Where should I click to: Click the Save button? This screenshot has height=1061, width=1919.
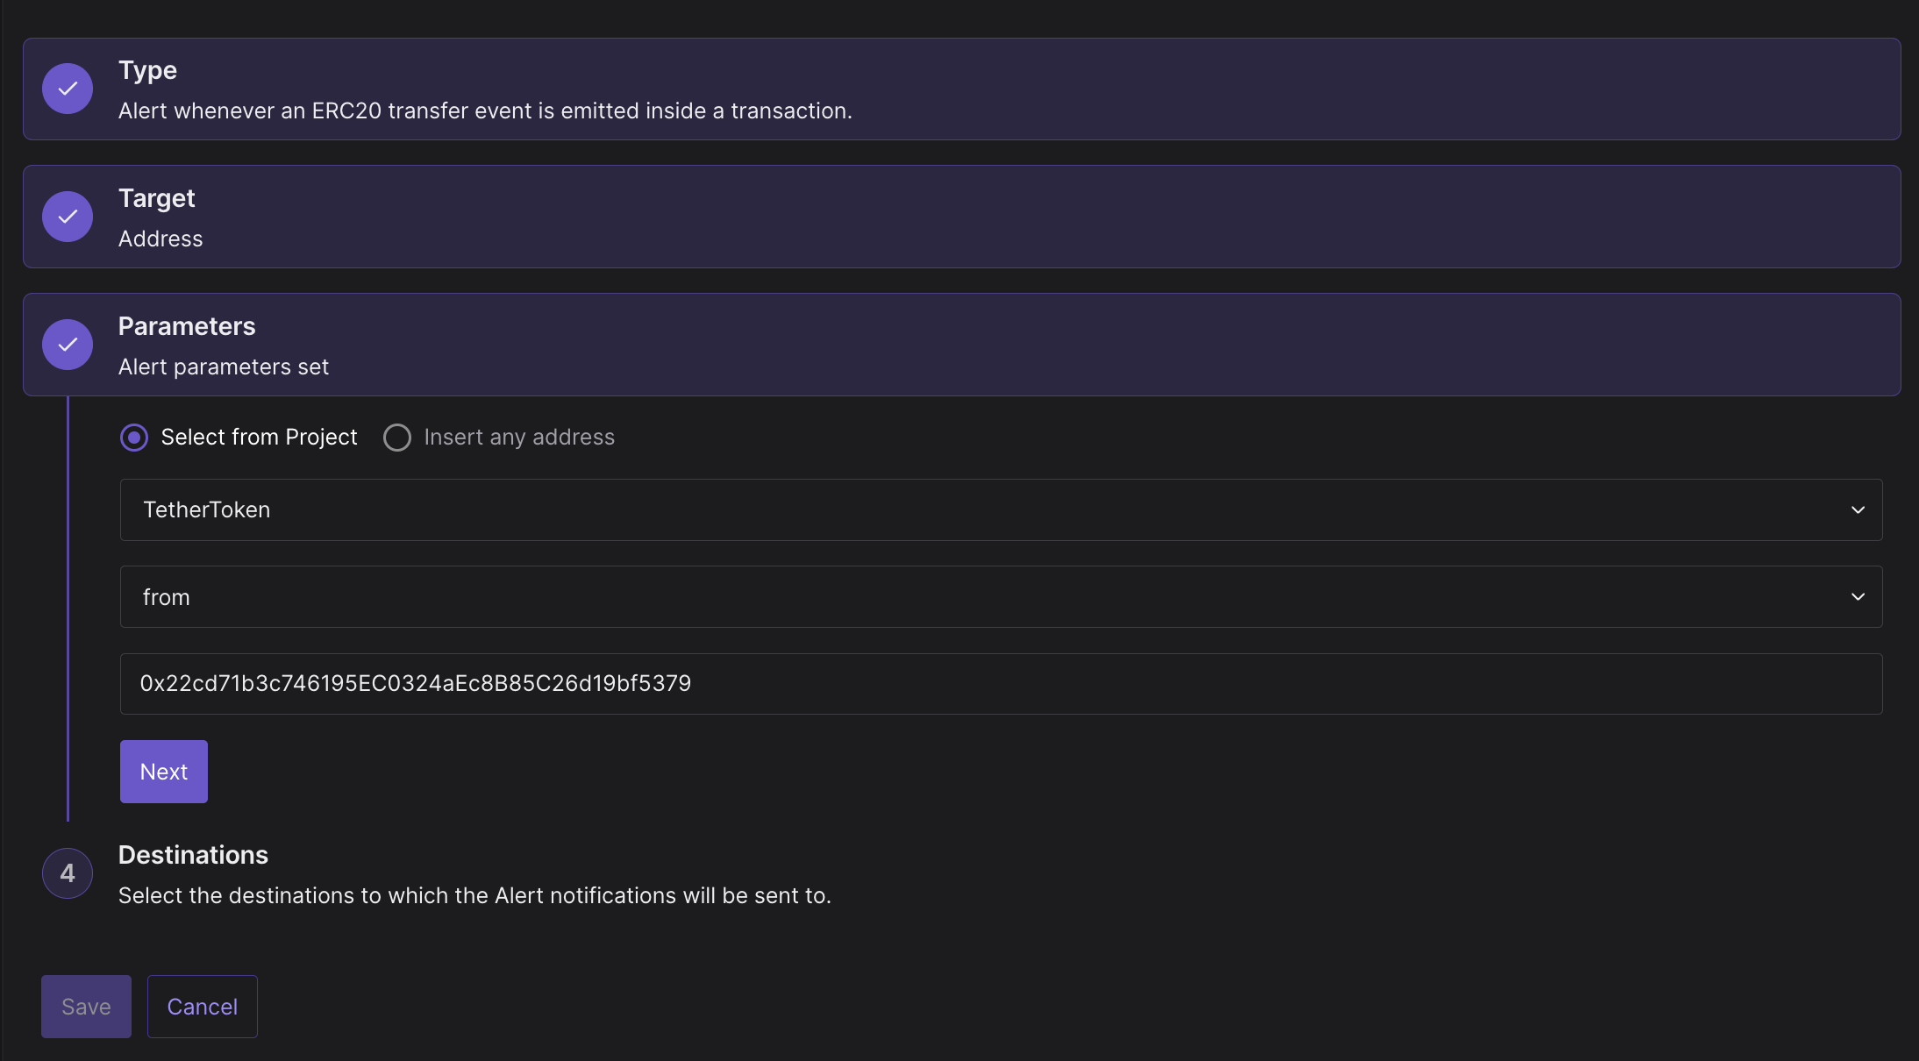[x=86, y=1007]
